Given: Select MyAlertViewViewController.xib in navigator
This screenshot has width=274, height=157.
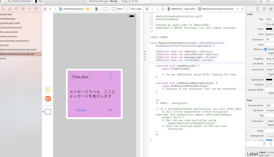Looking at the screenshot, I should pyautogui.click(x=17, y=54).
